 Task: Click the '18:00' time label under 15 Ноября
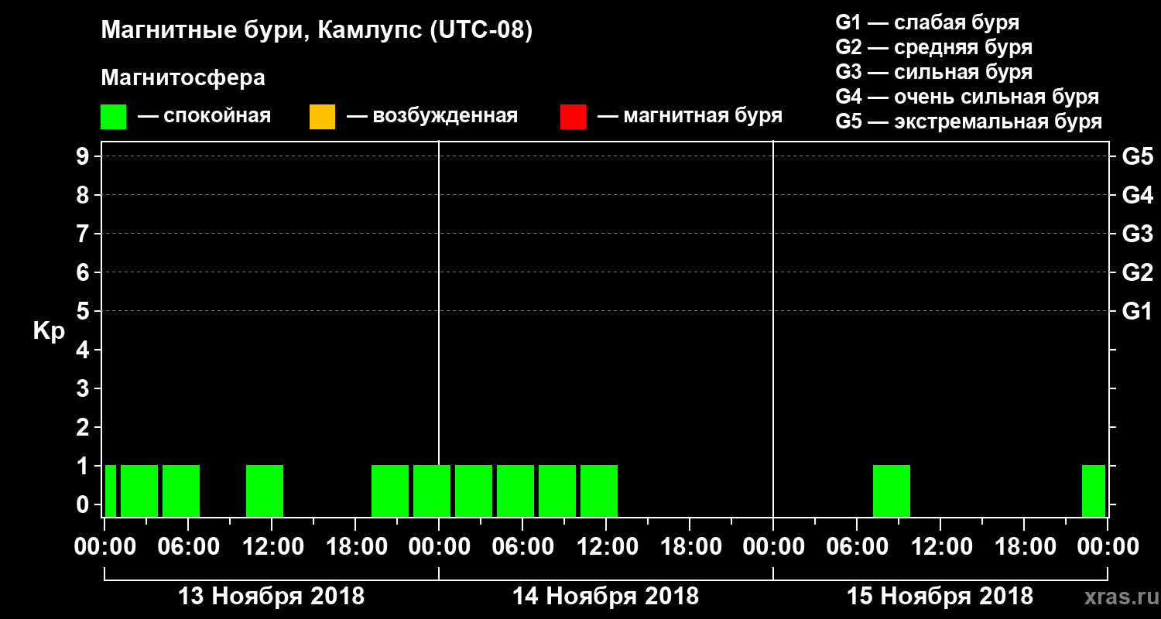coord(1024,546)
